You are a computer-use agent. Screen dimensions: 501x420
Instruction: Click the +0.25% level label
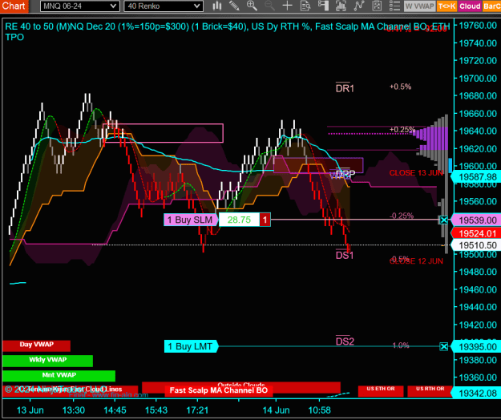coord(402,129)
